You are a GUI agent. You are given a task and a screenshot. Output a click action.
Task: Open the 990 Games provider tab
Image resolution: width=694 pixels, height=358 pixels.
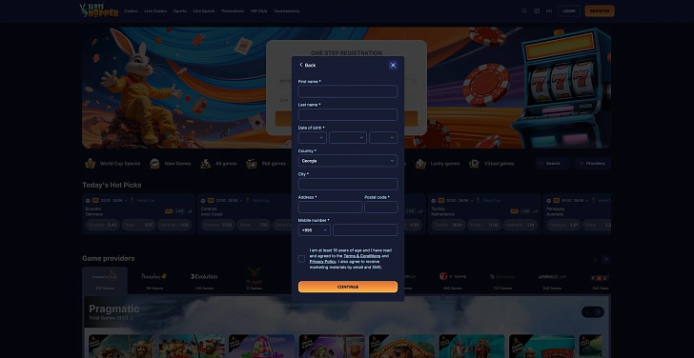pos(453,281)
